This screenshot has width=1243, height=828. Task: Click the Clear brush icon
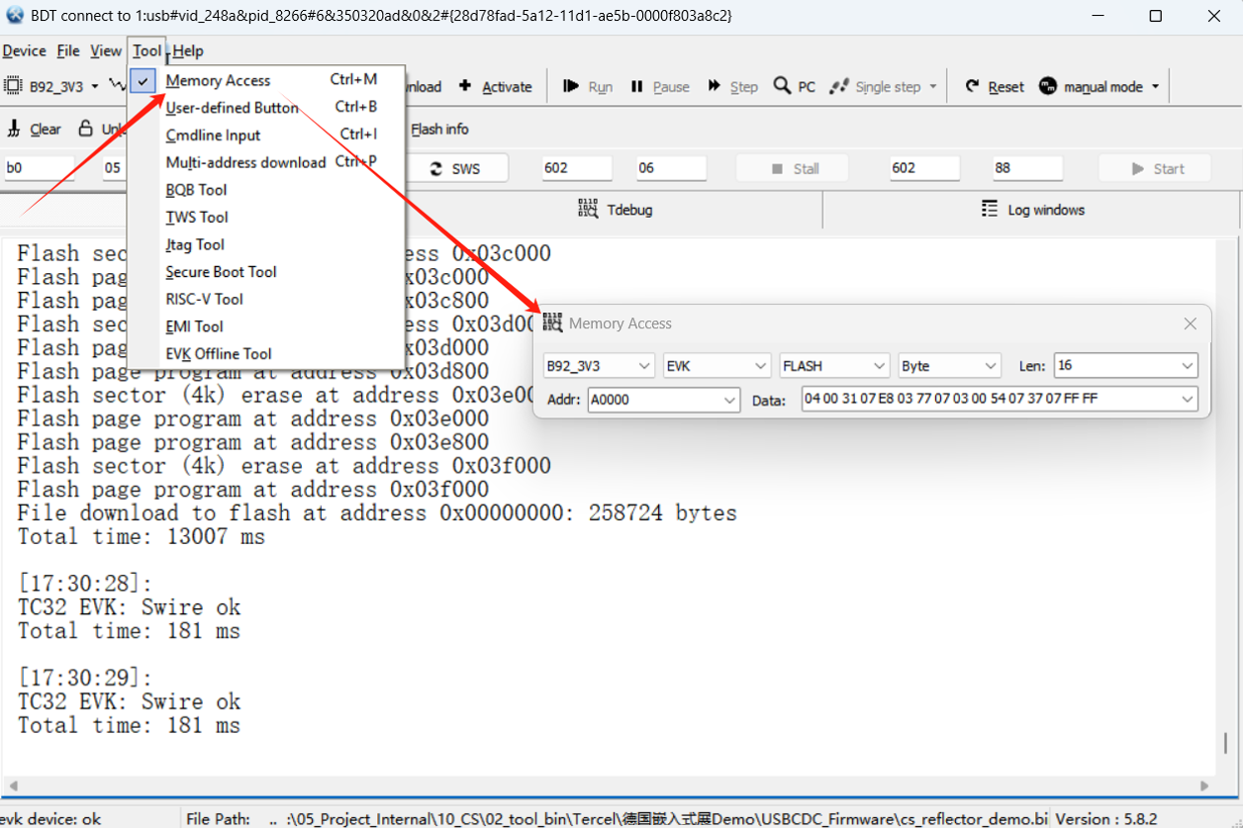[15, 129]
